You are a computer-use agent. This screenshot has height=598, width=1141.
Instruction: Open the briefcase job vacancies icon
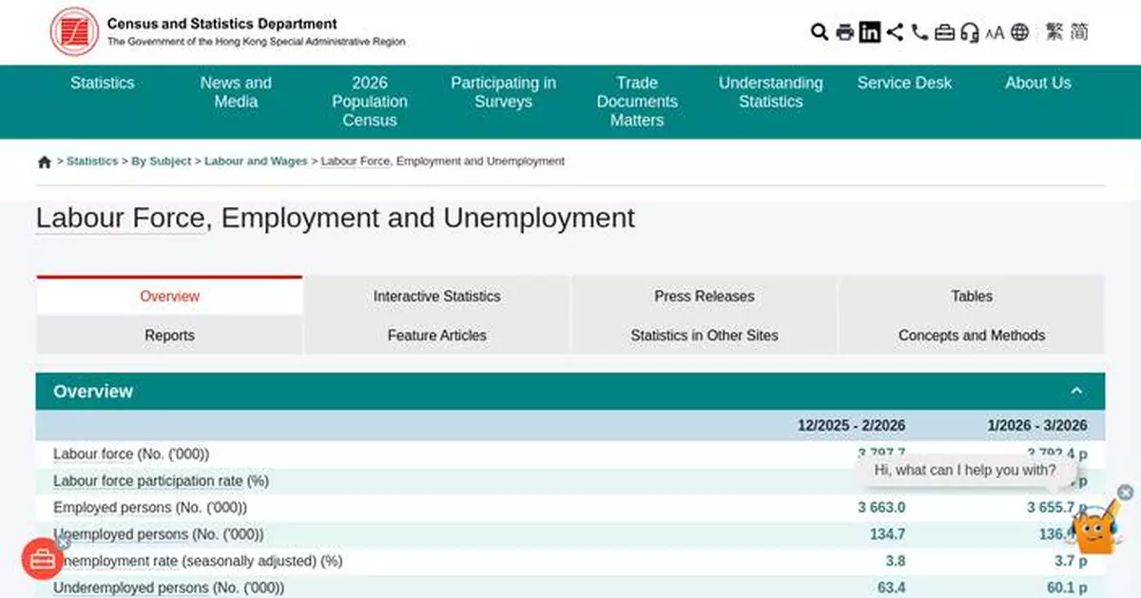tap(944, 31)
